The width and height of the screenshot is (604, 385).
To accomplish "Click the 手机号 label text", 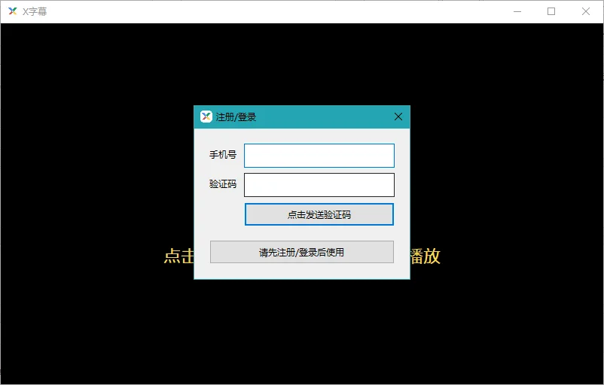I will click(223, 155).
